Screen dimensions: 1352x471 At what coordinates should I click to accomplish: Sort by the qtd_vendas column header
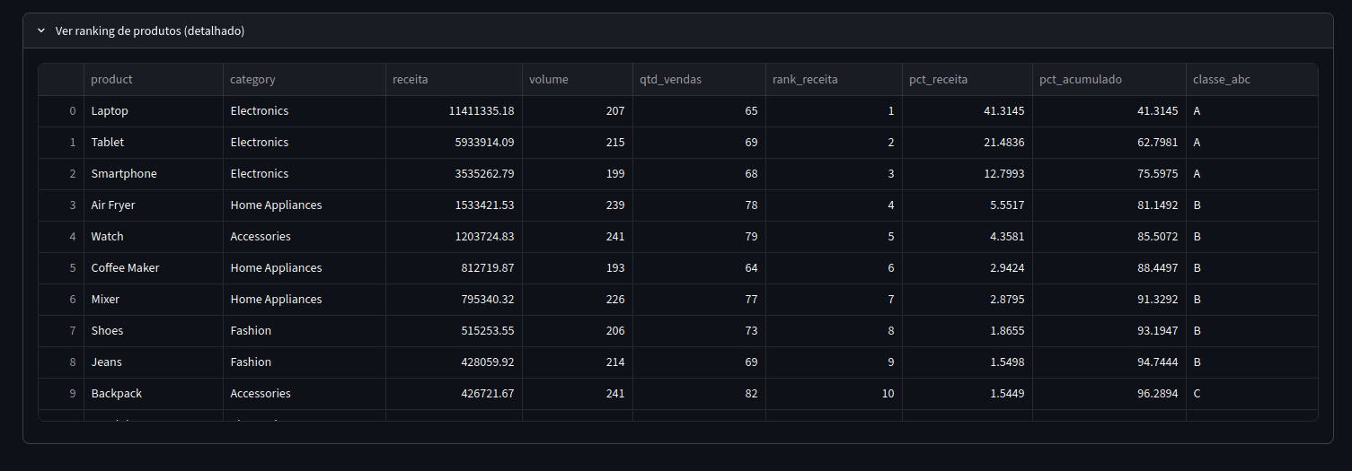coord(699,80)
